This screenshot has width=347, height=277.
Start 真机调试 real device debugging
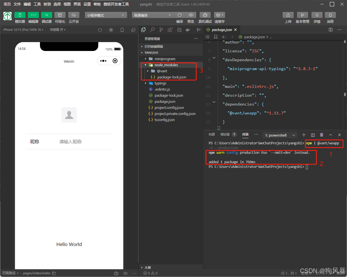point(205,15)
